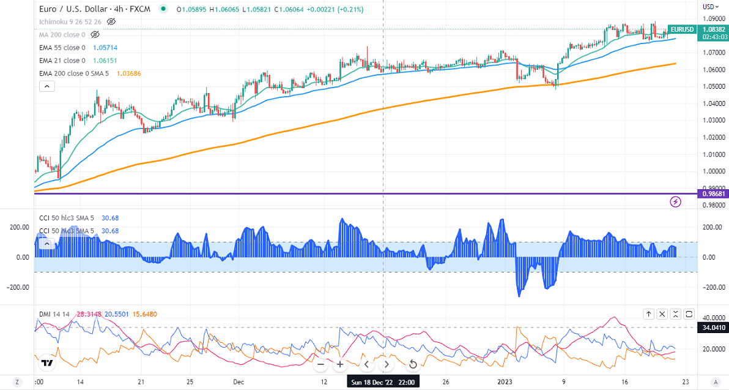Maximize the DMI pane
The width and height of the screenshot is (729, 390).
click(689, 314)
